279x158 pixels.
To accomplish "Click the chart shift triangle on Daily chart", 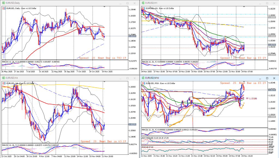I will click(104, 6).
